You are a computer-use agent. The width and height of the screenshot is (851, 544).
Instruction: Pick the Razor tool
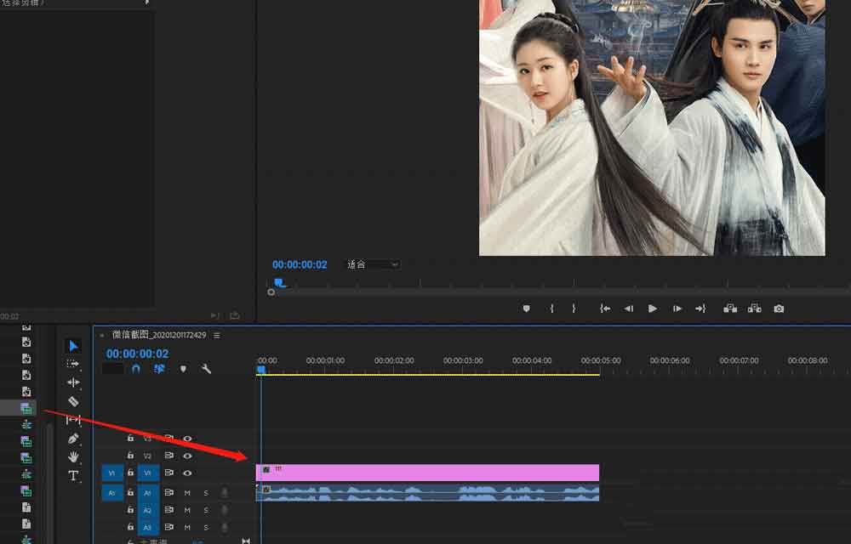coord(73,401)
